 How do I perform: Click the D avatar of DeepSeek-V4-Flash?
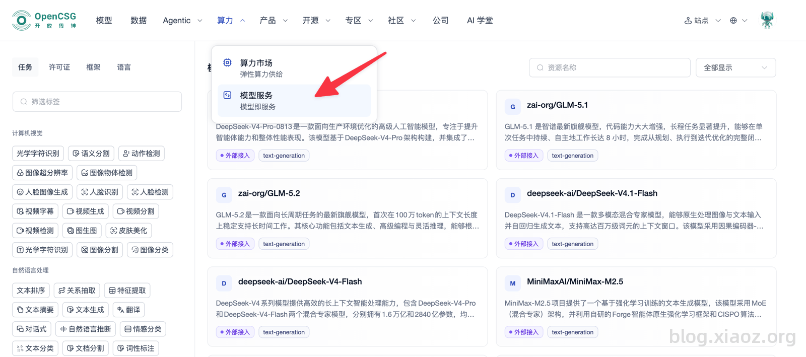[x=224, y=283]
